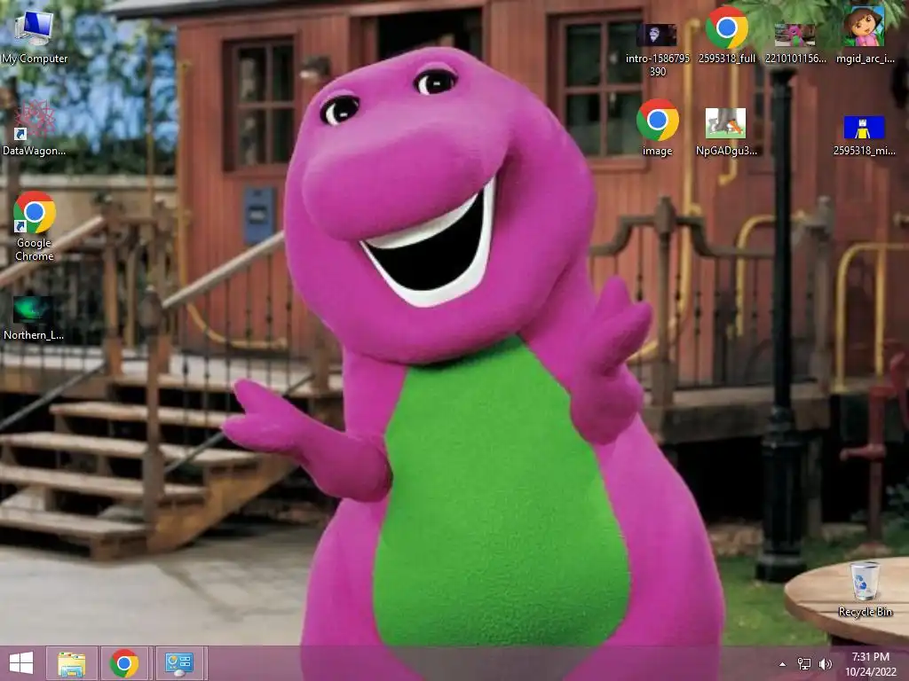Screen dimensions: 909x681
Task: Open the network status tray icon
Action: point(804,663)
